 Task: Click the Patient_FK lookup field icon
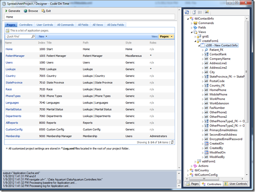(206, 50)
